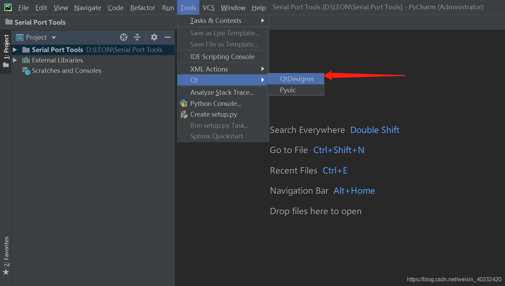Viewport: 505px width, 286px height.
Task: Open the Navigate menu
Action: [88, 8]
